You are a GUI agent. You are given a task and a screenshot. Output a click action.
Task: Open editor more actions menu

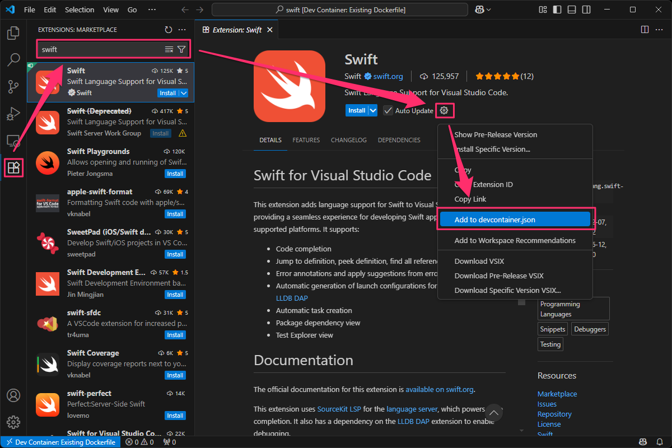click(x=659, y=30)
